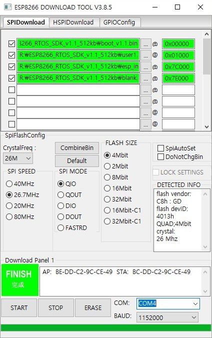Image resolution: width=212 pixels, height=338 pixels.
Task: Click the 0x01000 address field
Action: click(178, 55)
